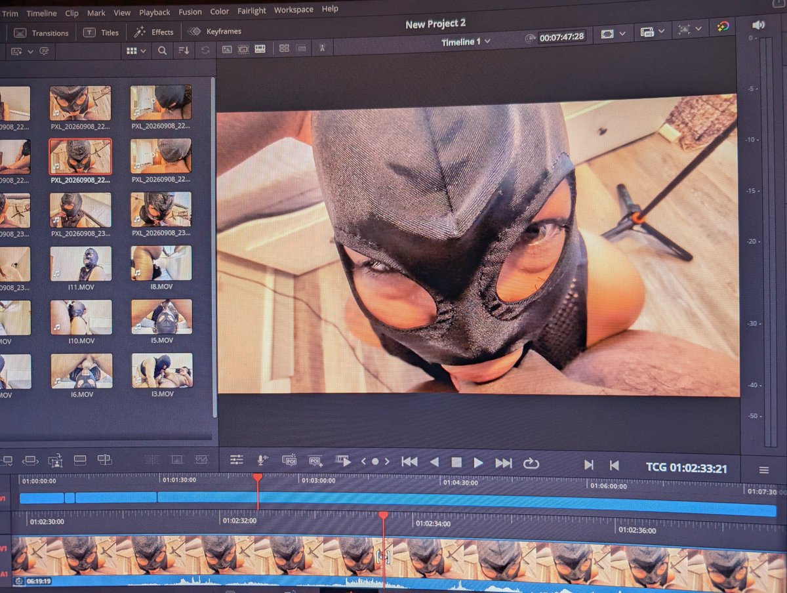Click the 00:07:47:28 duration timecode field
Image resolution: width=787 pixels, height=593 pixels.
point(562,37)
